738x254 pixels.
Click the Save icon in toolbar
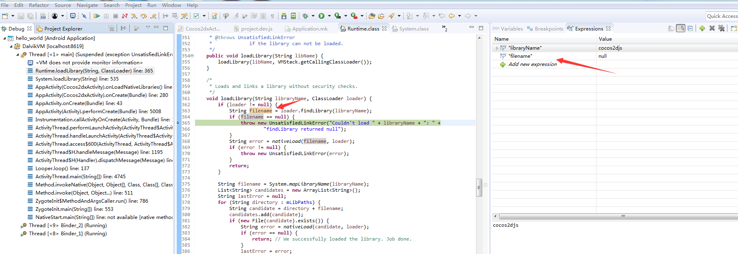[x=21, y=16]
